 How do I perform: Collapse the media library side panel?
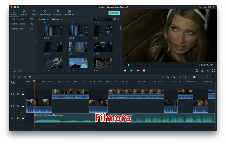pyautogui.click(x=37, y=42)
